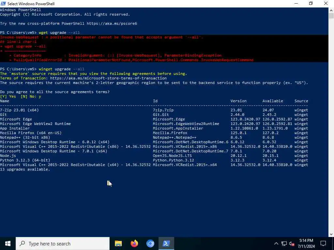The image size is (334, 250).
Task: Click 'Mozilla.Firefox' Id text
Action: pyautogui.click(x=170, y=133)
